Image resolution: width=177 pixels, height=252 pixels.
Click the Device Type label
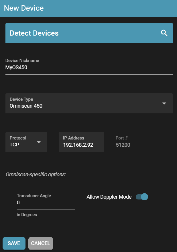[x=21, y=99]
